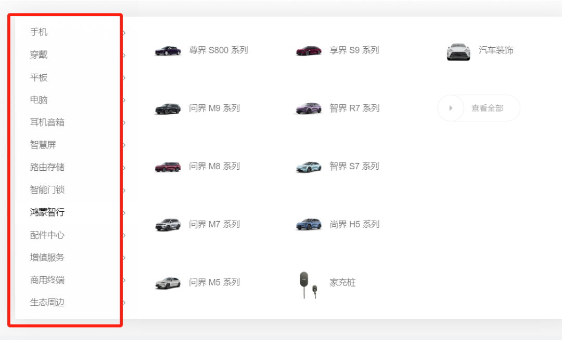The width and height of the screenshot is (562, 340).
Task: Select 手机 in the category menu
Action: tap(39, 32)
